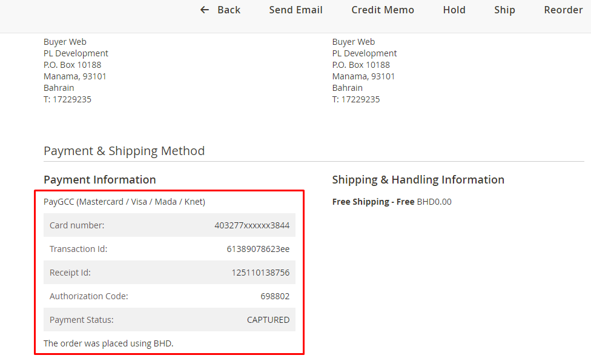Click the Payment & Shipping Method heading

tap(124, 151)
